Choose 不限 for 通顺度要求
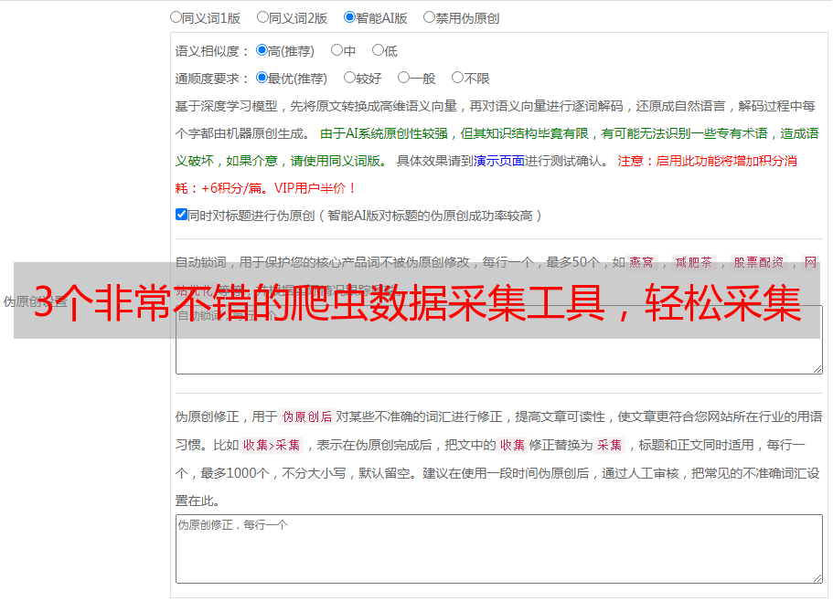 pos(457,79)
